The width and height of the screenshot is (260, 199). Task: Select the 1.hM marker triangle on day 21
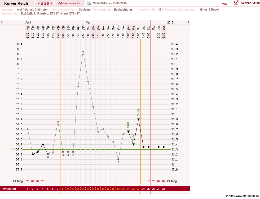click(x=128, y=131)
